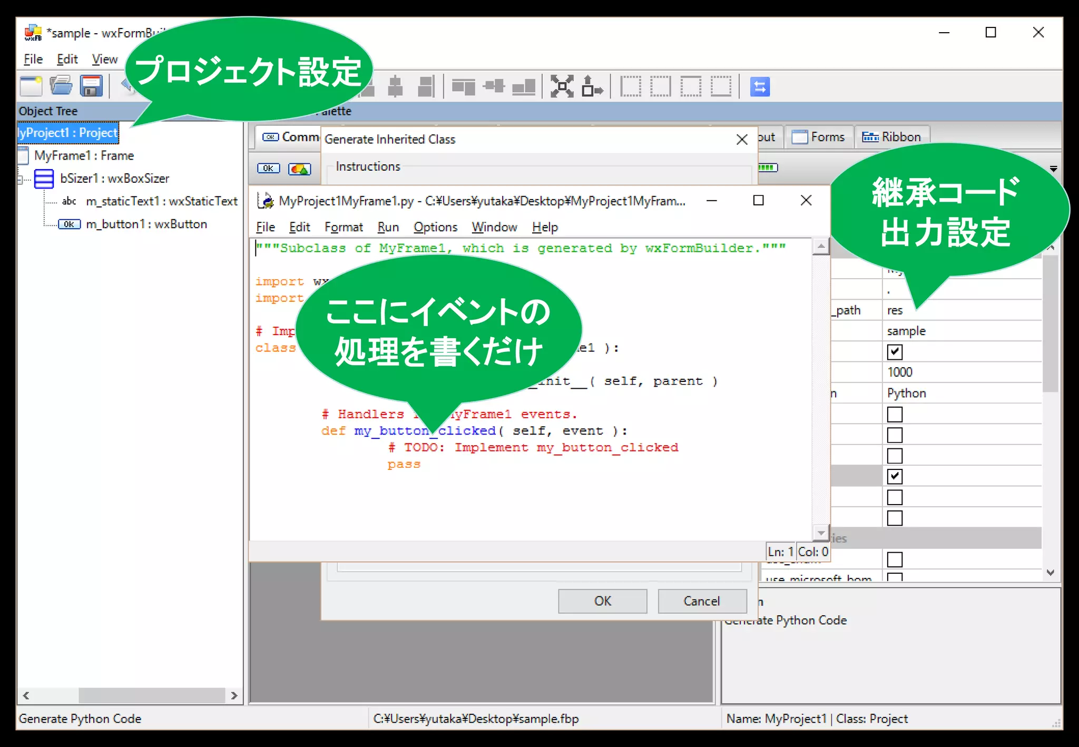Click the Object Tree horizontal scrollbar thumb

click(152, 695)
